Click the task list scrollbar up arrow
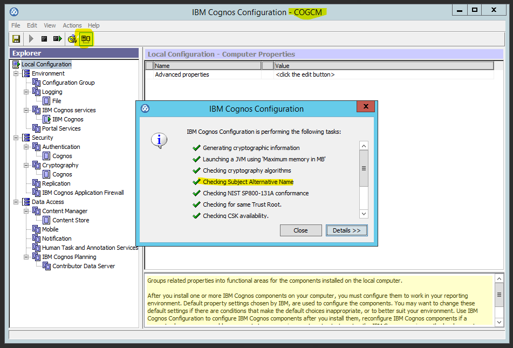Viewport: 513px width, 348px height. tap(364, 146)
